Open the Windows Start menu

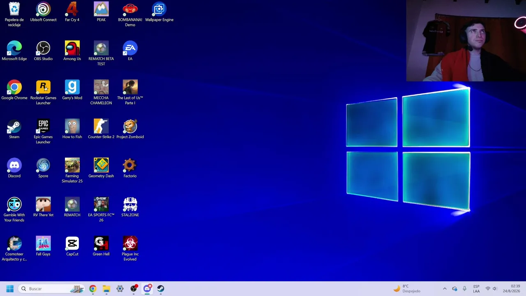10,289
